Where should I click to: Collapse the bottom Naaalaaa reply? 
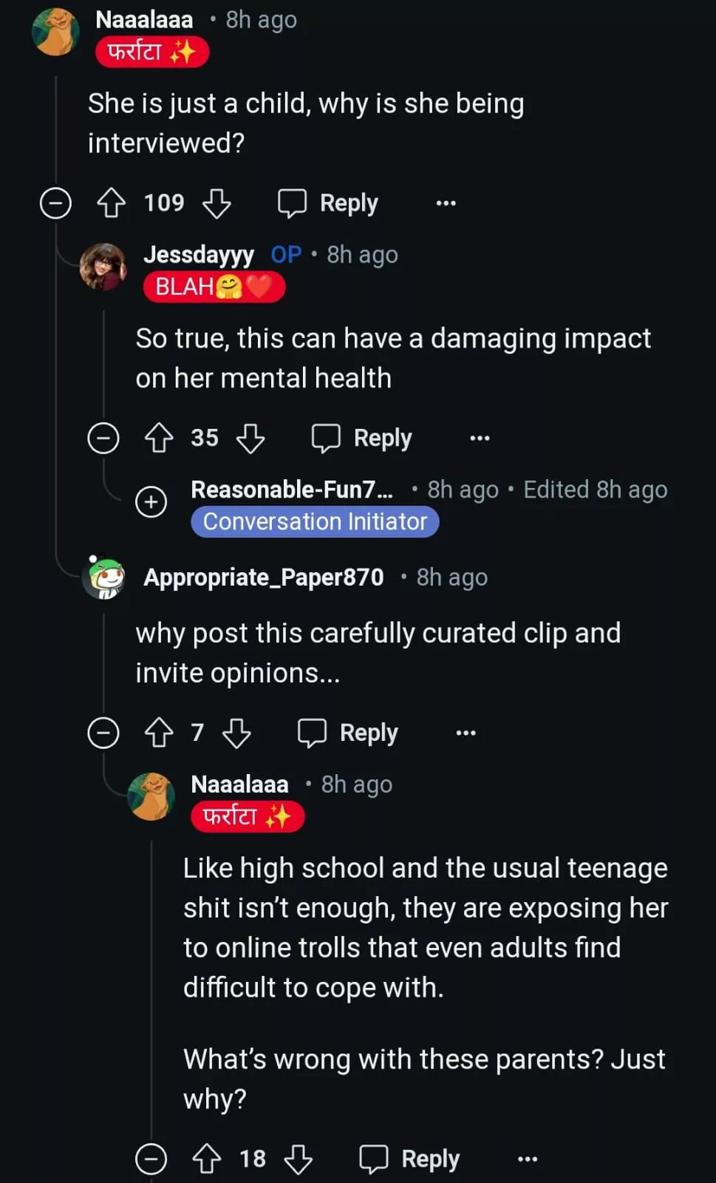[x=151, y=1159]
